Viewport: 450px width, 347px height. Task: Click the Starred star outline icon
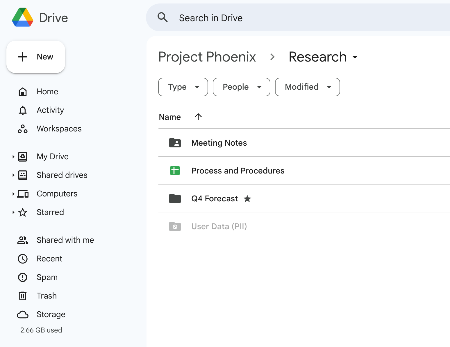pos(23,212)
